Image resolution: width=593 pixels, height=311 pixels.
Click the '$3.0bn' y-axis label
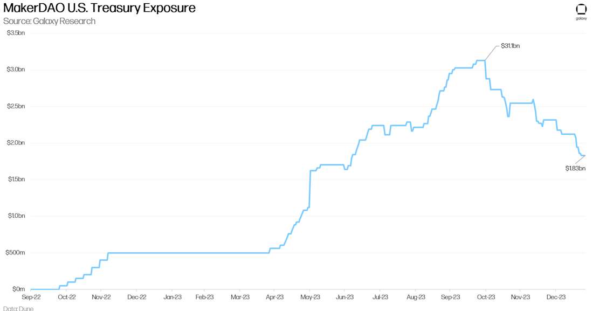pyautogui.click(x=16, y=70)
